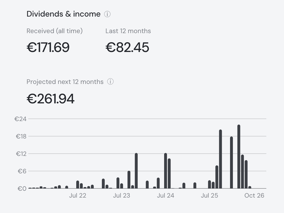Select the Oct 26 axis label

(x=254, y=195)
